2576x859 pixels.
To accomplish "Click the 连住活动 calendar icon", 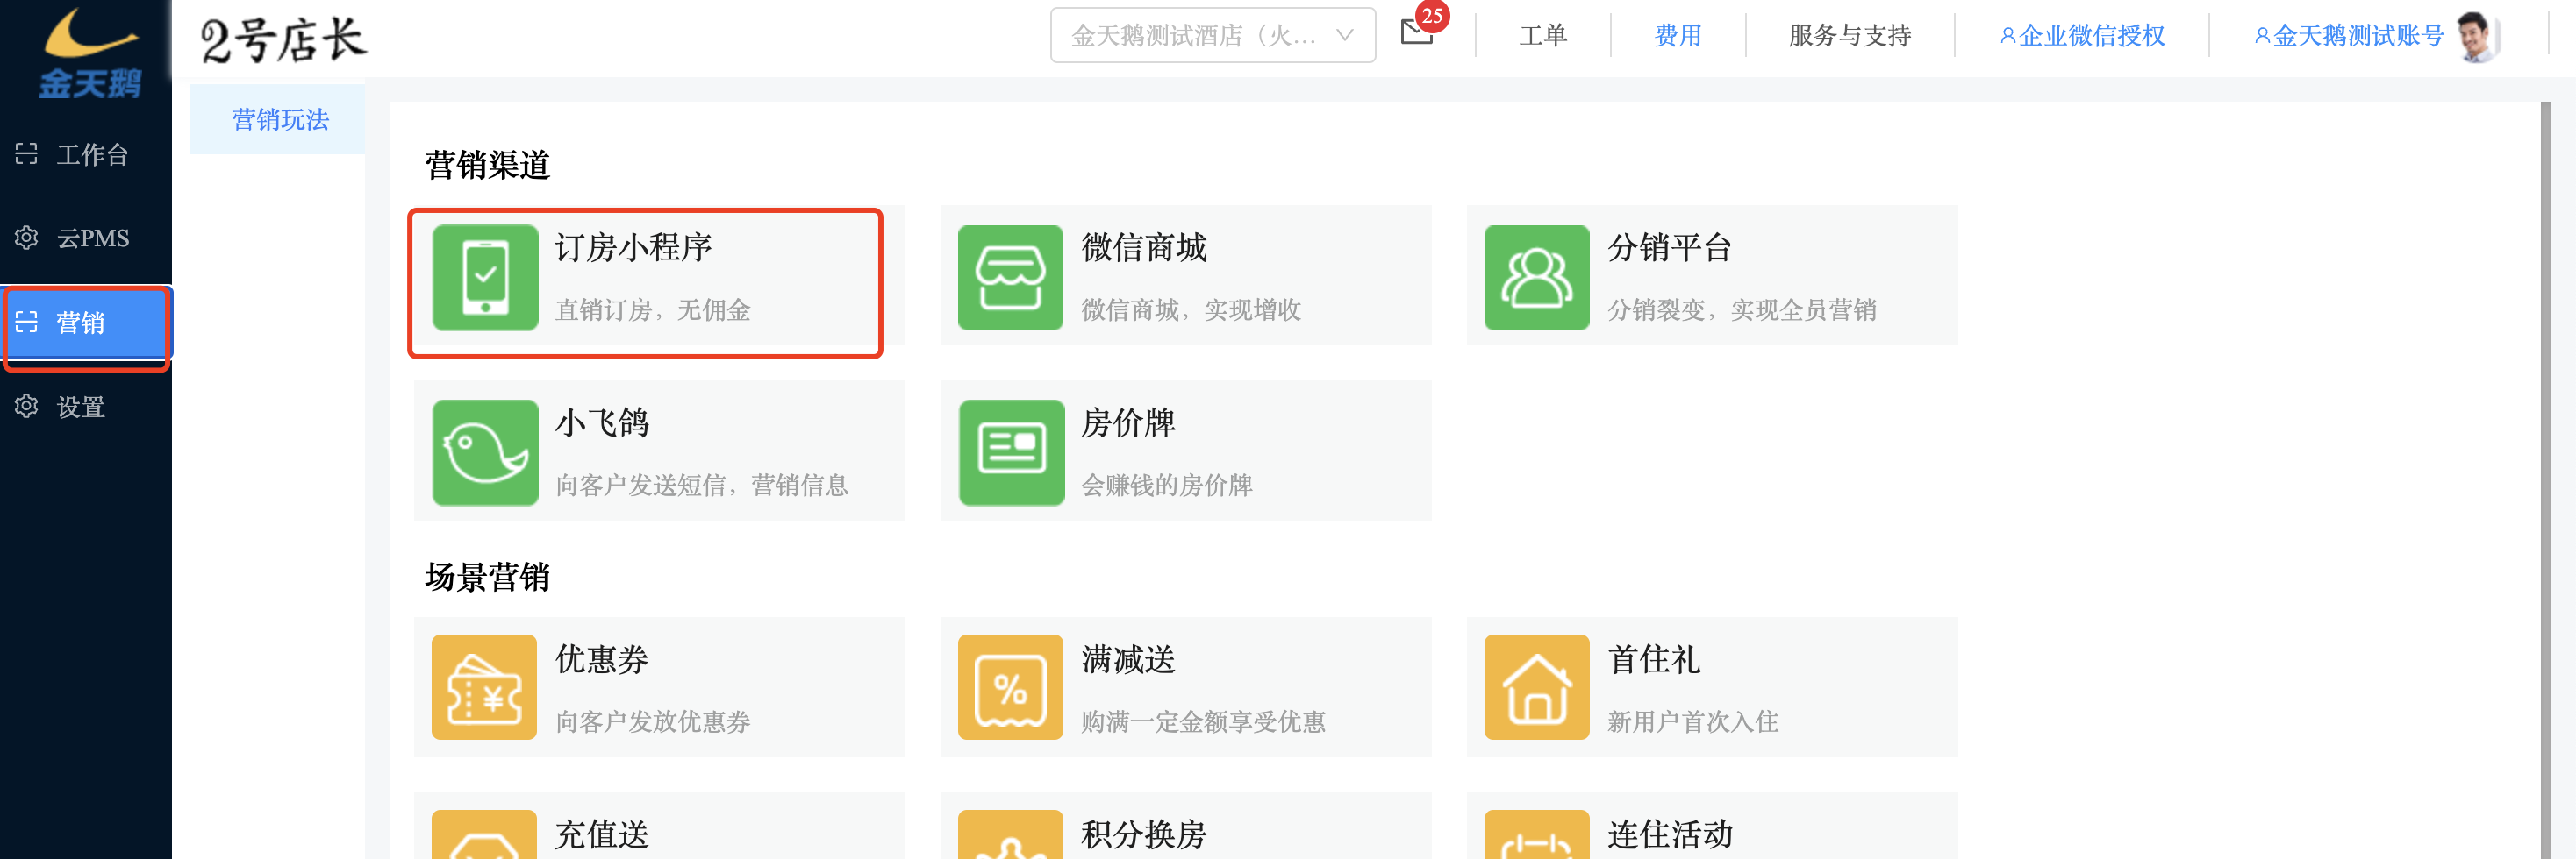I will click(x=1536, y=835).
